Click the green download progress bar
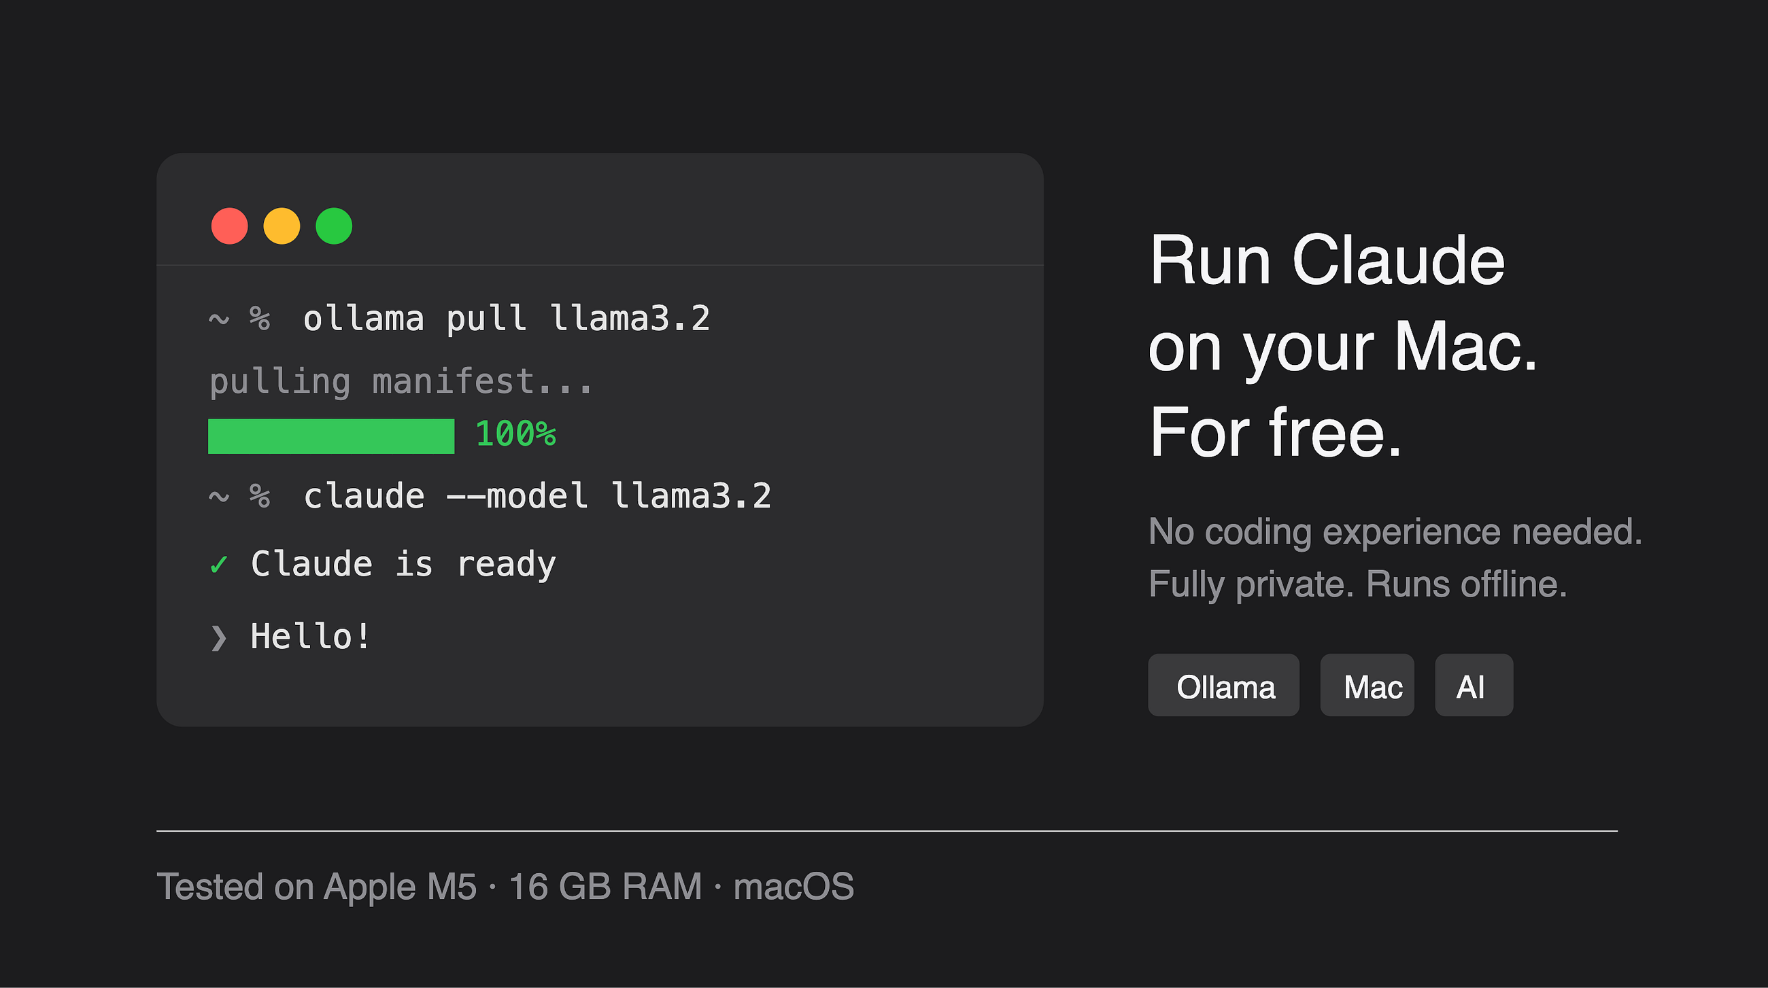This screenshot has height=988, width=1768. pos(330,436)
